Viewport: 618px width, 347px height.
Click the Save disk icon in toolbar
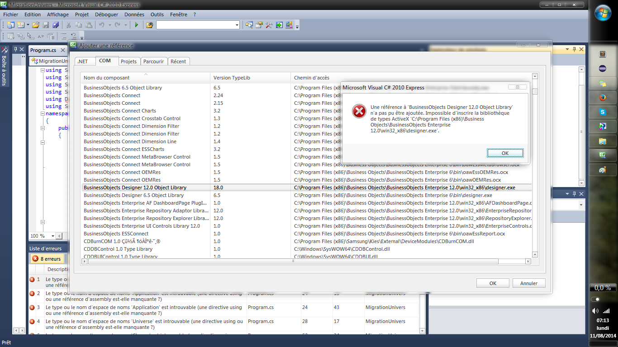point(46,25)
